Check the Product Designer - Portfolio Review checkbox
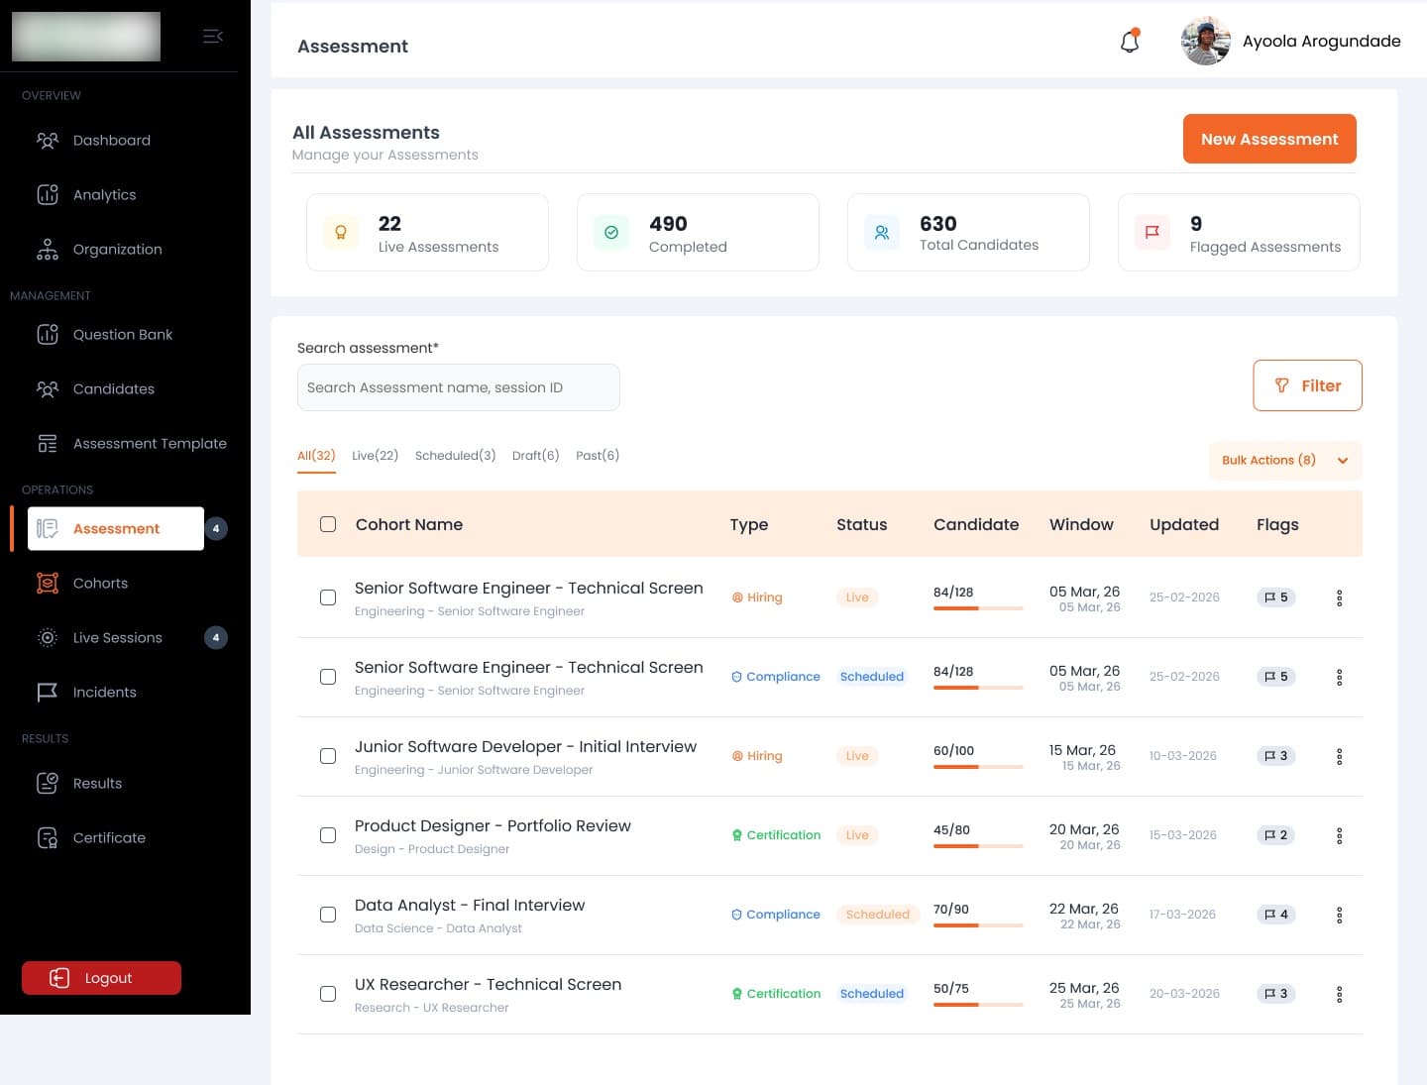 328,835
